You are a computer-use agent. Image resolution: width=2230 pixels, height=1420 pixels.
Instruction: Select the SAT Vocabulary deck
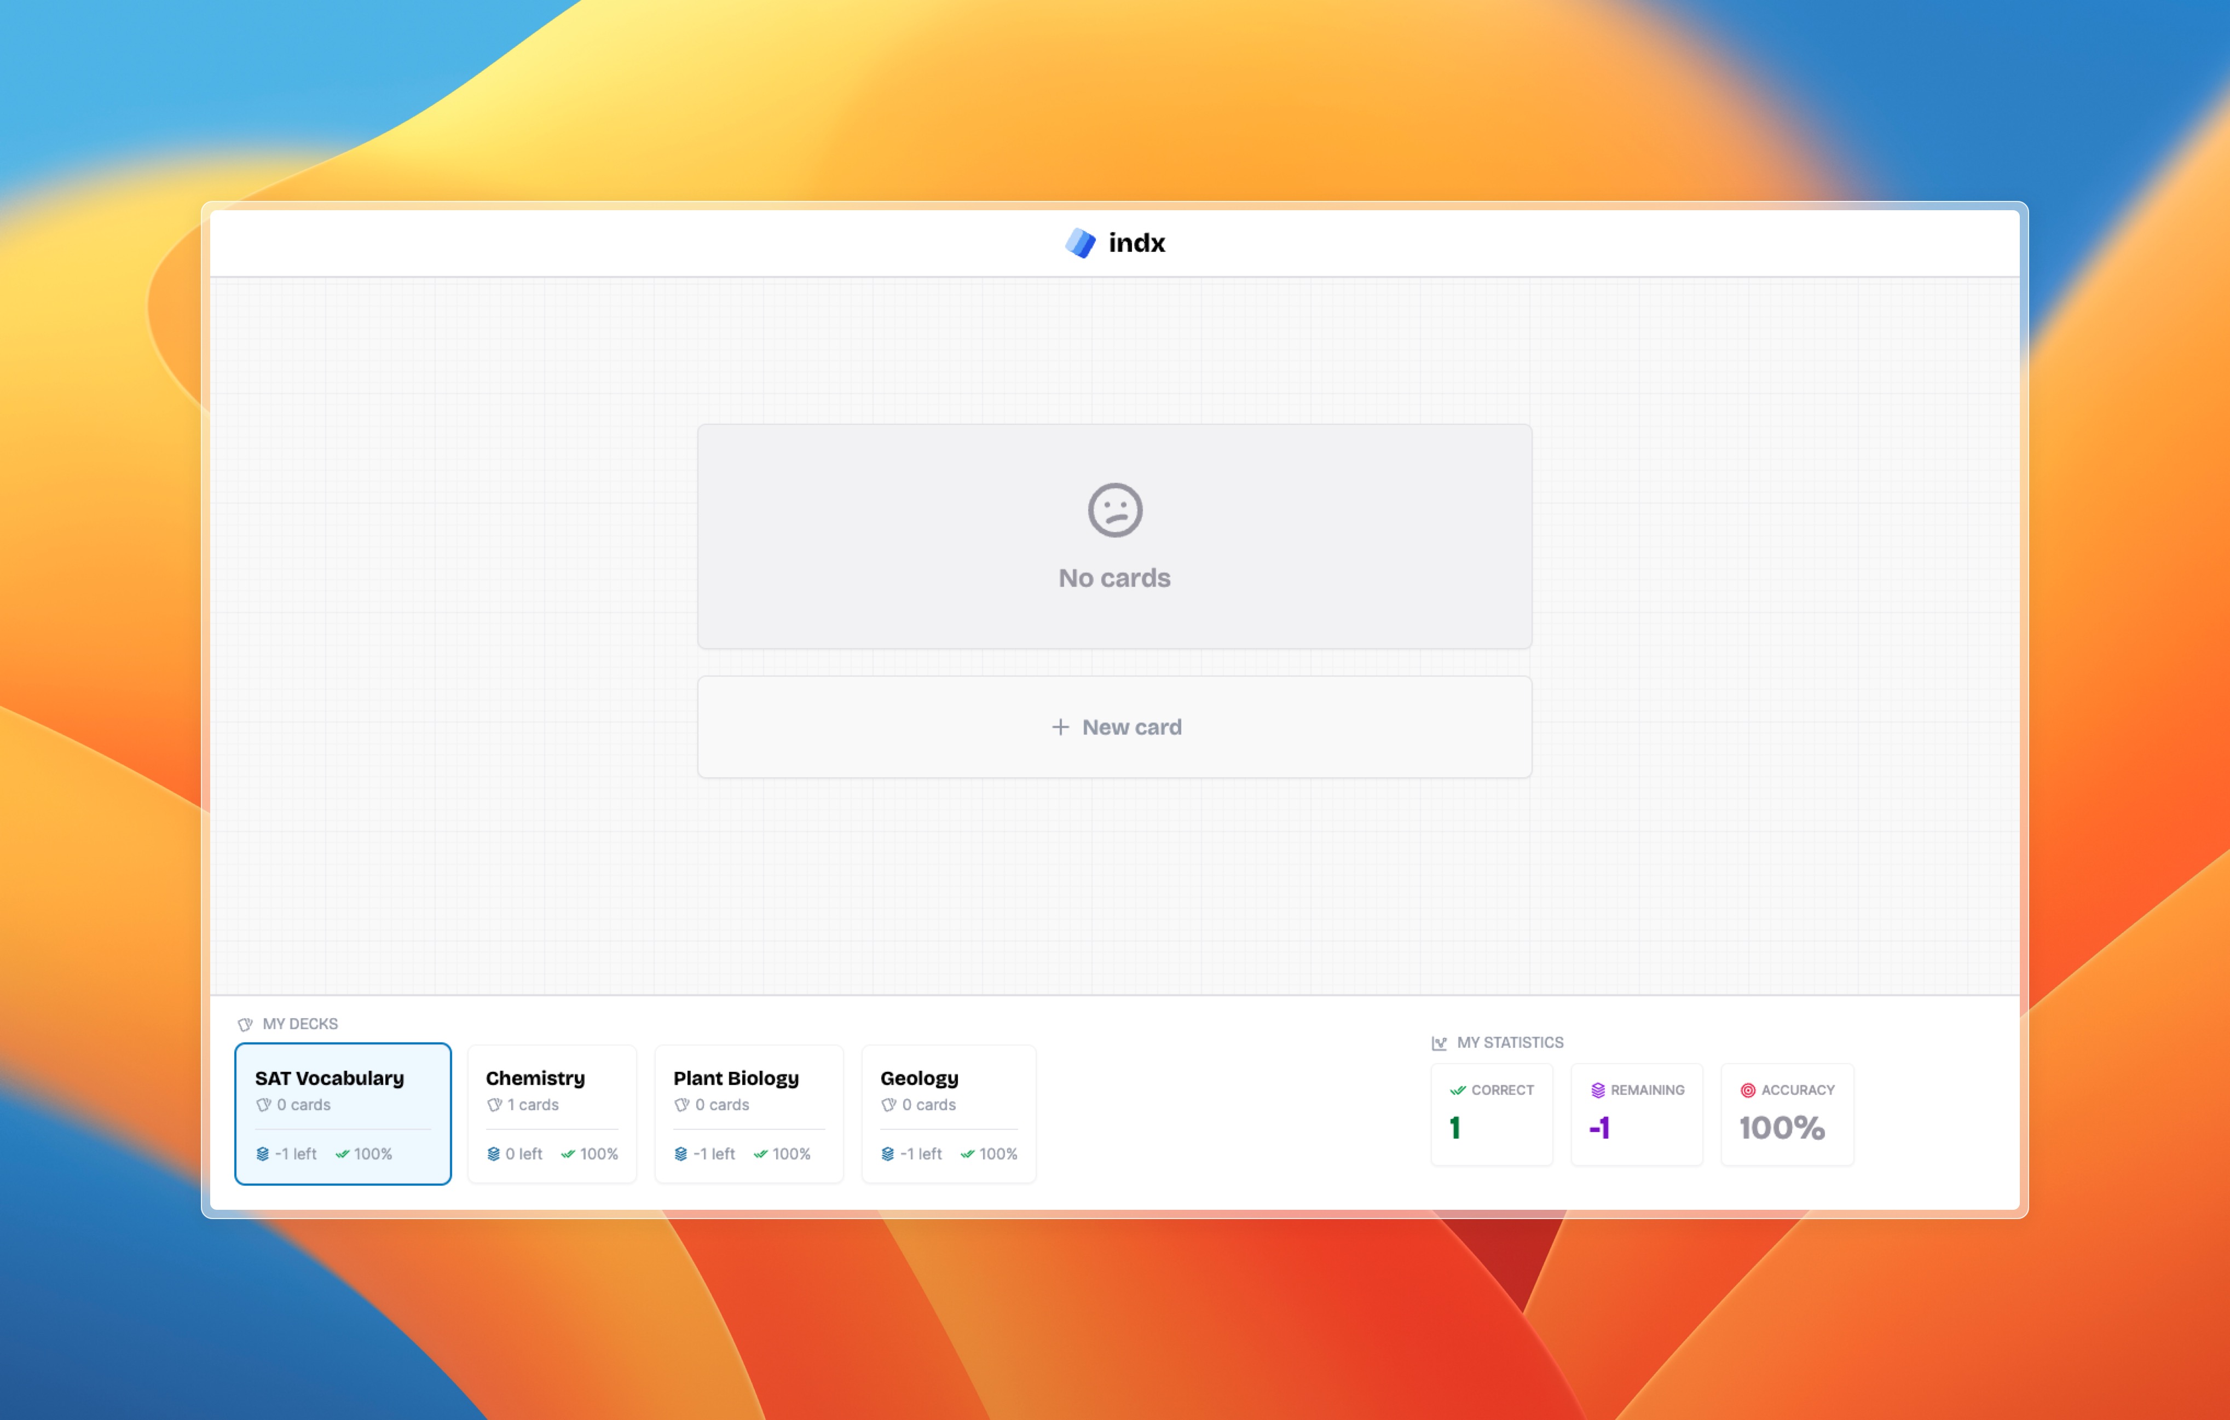[x=343, y=1113]
